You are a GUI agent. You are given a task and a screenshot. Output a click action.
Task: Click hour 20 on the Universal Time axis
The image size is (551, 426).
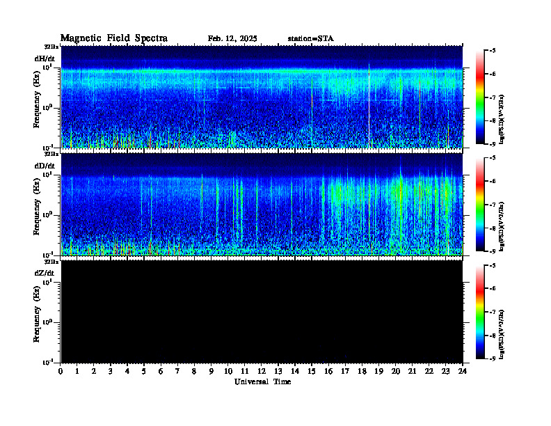pyautogui.click(x=396, y=372)
